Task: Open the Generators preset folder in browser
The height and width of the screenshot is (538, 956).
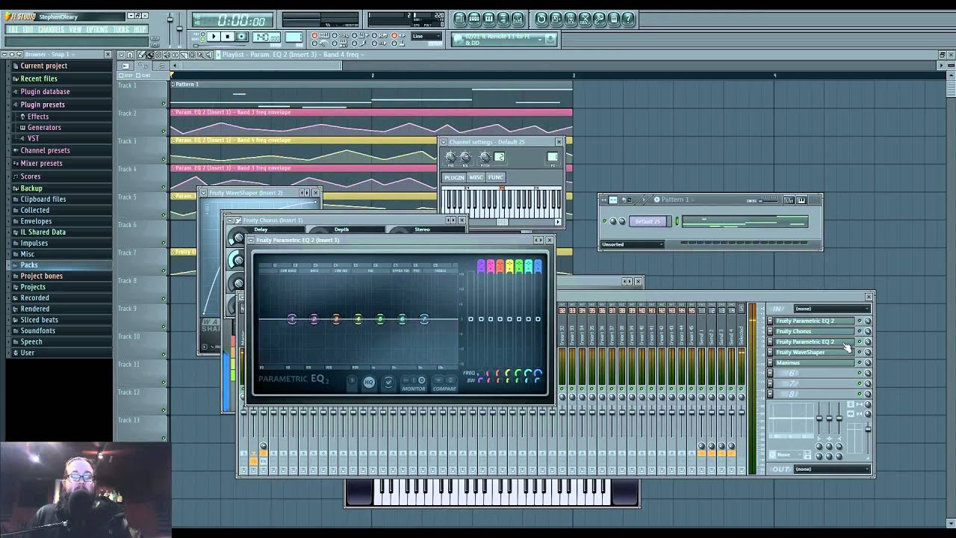Action: [x=44, y=128]
